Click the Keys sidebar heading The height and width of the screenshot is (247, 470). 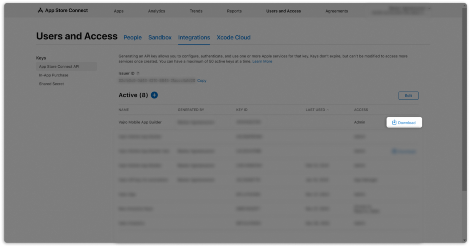(41, 58)
